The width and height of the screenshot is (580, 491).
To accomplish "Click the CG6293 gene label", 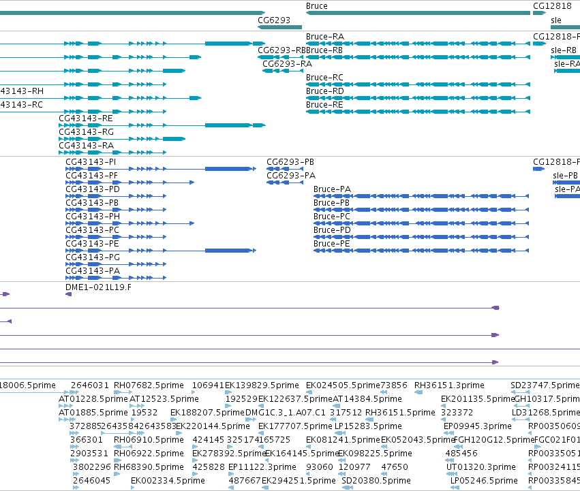I will coord(274,20).
